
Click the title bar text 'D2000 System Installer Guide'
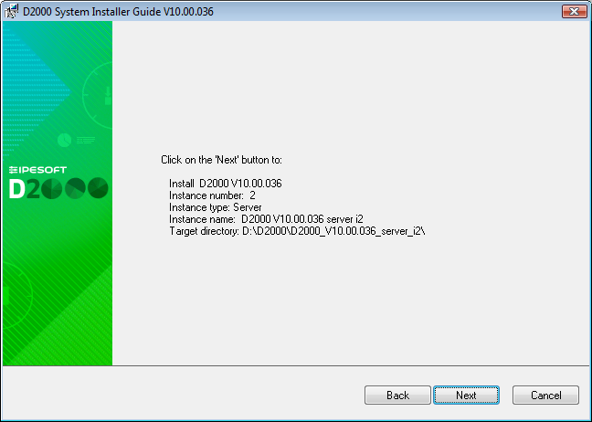[92, 12]
